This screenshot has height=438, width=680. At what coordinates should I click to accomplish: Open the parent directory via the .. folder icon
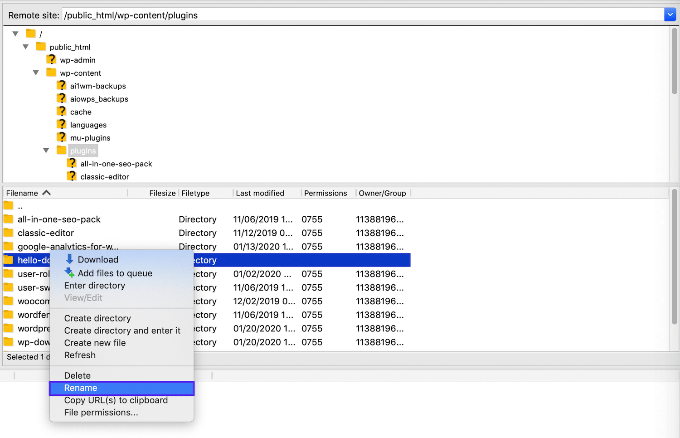coord(8,205)
